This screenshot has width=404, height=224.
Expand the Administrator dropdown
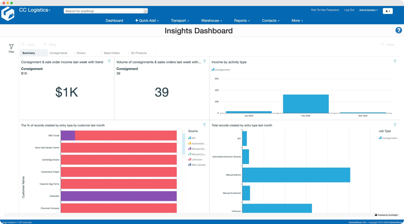click(368, 10)
